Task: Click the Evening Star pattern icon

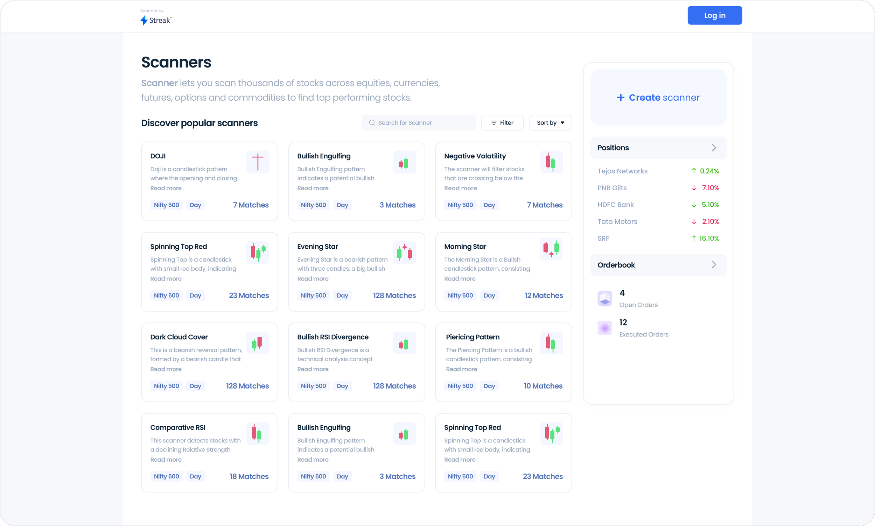Action: (x=404, y=253)
